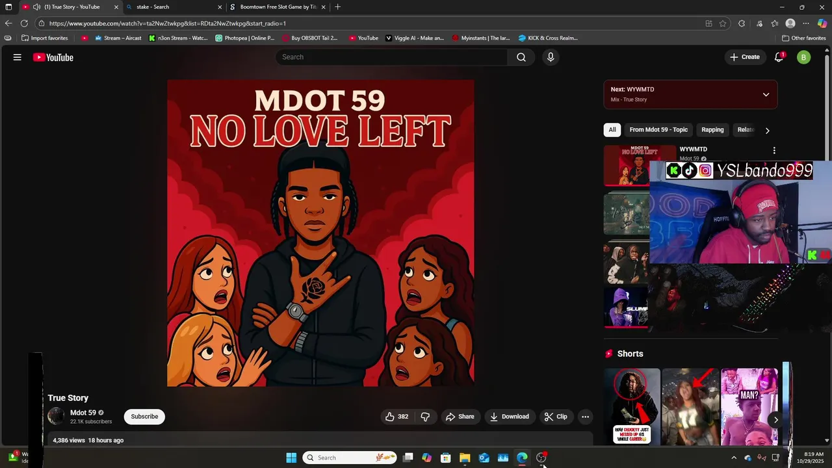The height and width of the screenshot is (468, 832).
Task: Open the account avatar menu
Action: 803,57
